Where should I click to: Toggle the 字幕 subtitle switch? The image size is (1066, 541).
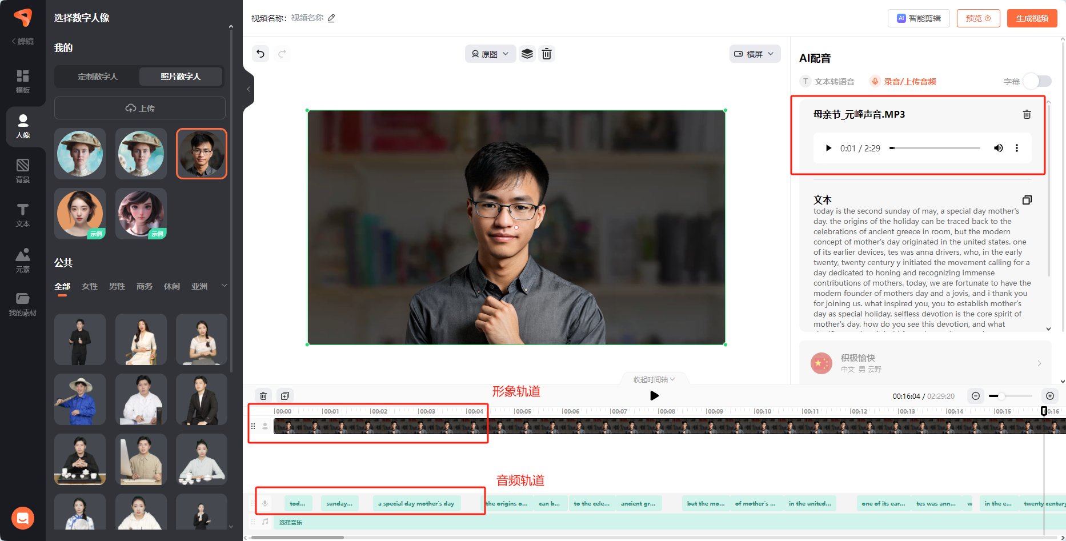(x=1037, y=81)
